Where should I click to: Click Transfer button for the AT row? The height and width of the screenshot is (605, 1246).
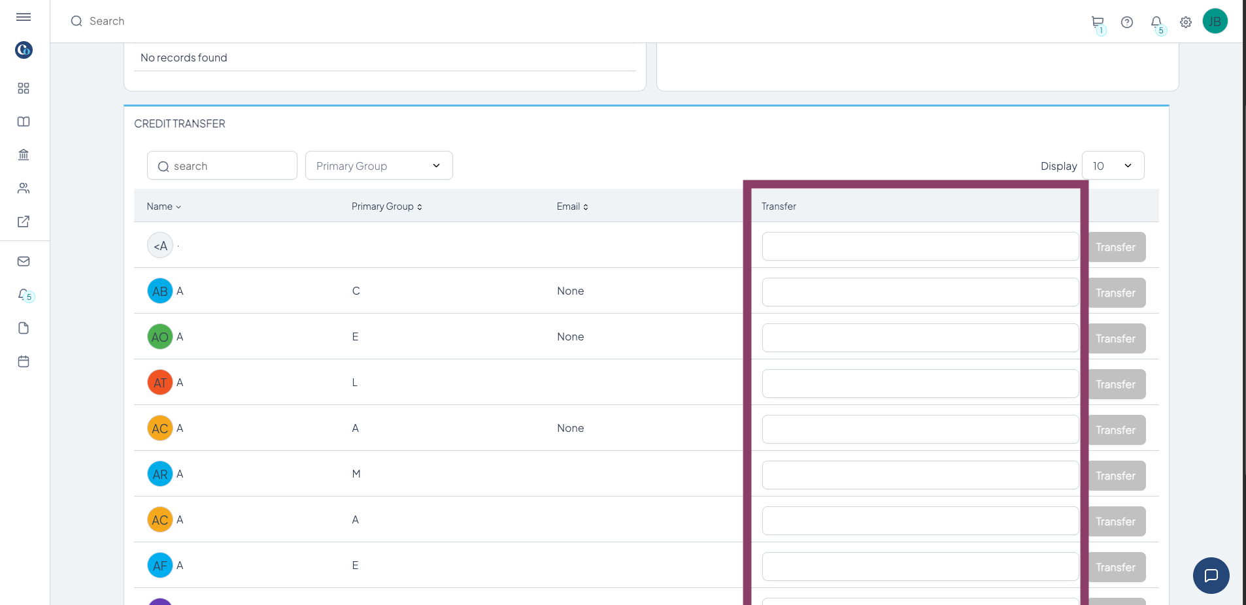(x=1116, y=384)
